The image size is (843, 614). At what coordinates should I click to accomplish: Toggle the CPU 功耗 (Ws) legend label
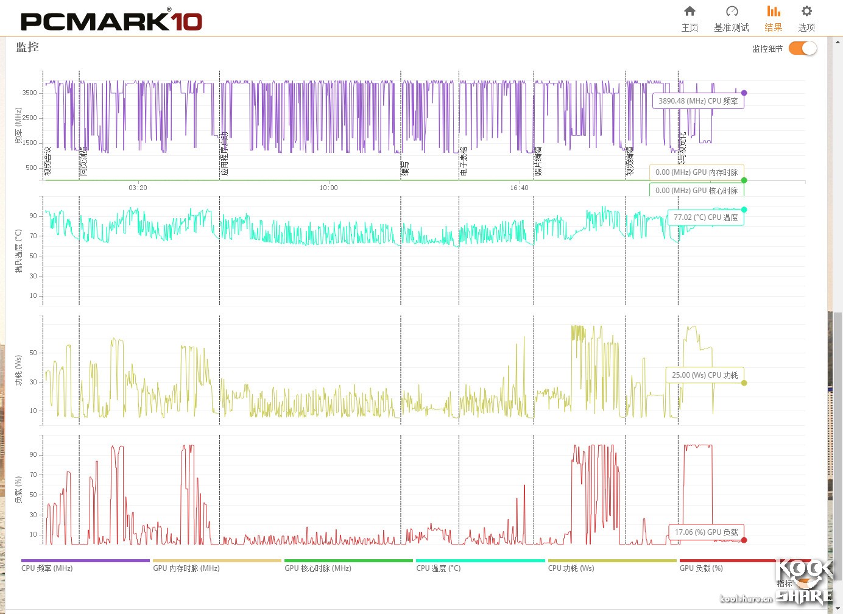pyautogui.click(x=571, y=568)
